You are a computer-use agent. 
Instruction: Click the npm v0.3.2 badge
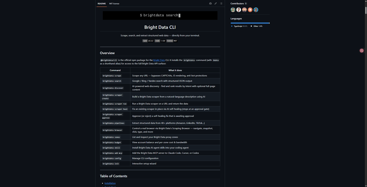click(x=148, y=41)
